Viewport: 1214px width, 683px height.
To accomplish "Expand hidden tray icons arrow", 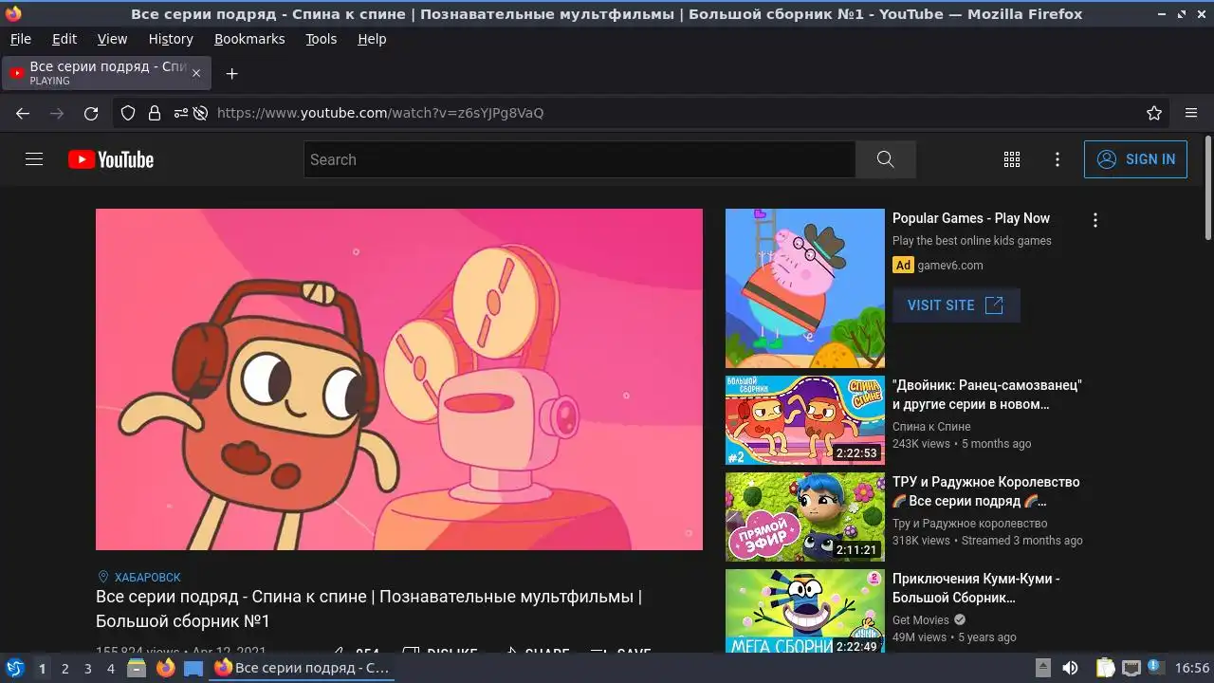I will click(x=1042, y=668).
